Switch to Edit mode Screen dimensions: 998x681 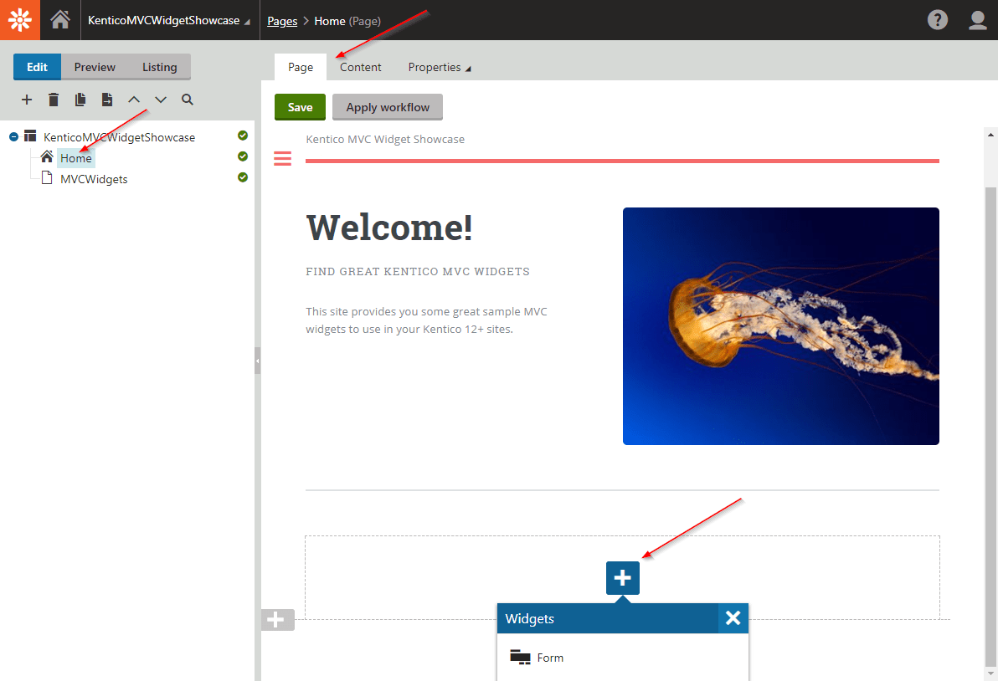click(37, 67)
